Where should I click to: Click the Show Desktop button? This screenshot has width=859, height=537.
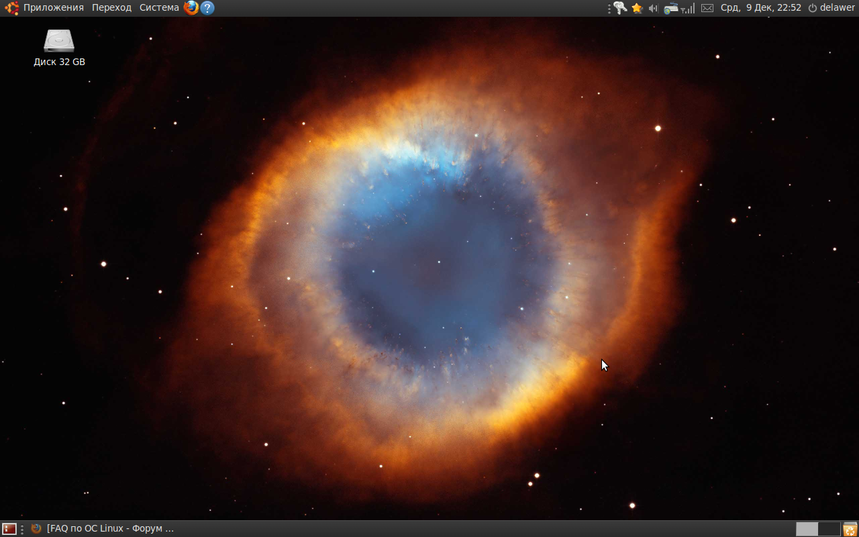pos(9,529)
